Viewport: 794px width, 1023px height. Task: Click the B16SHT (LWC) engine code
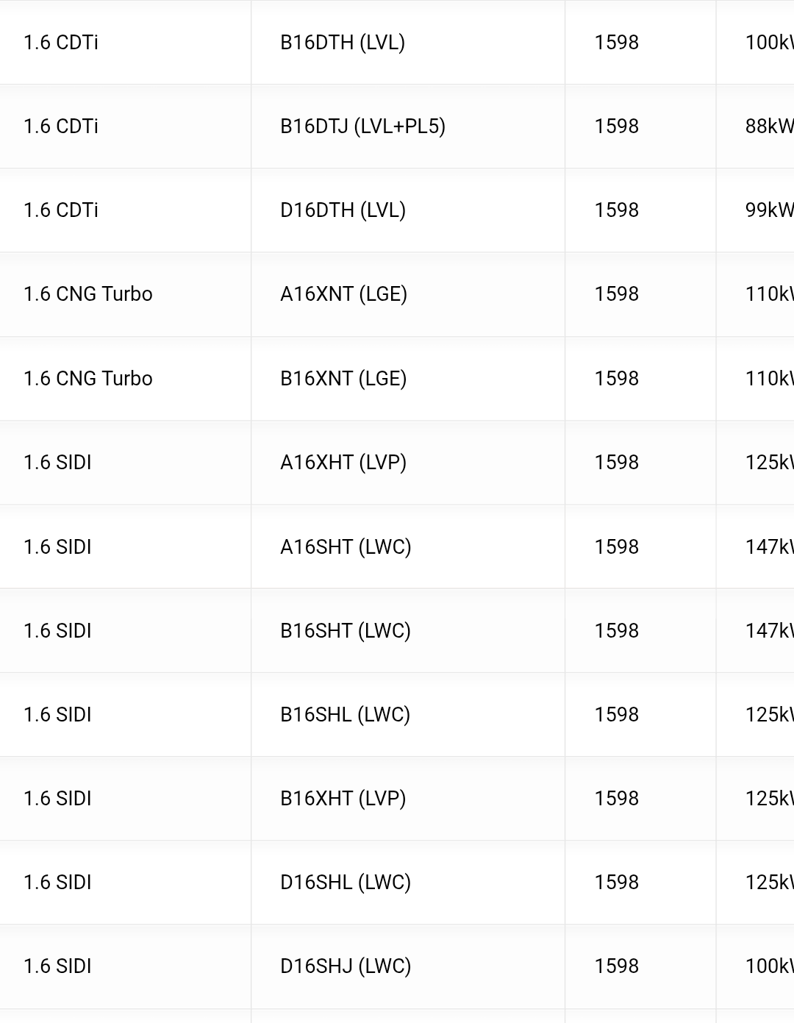coord(346,631)
